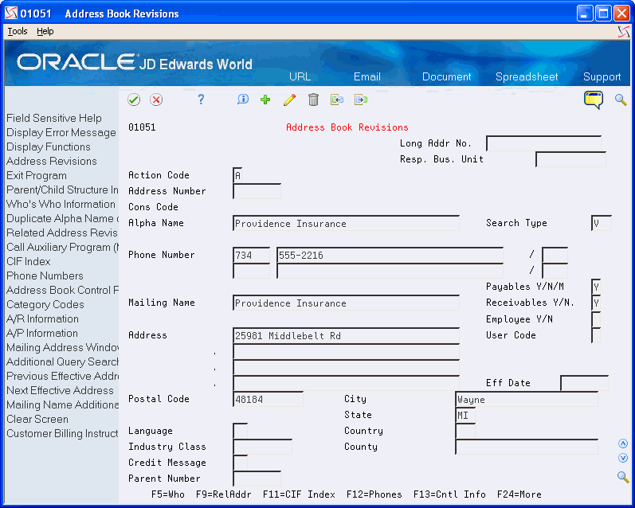
Task: Open the blue question mark help icon
Action: coord(201,100)
